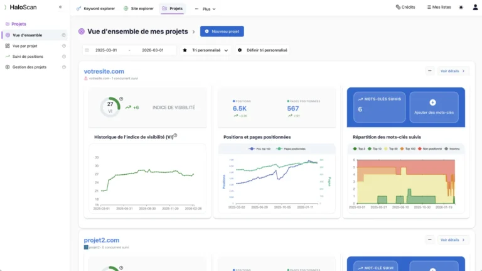Image resolution: width=482 pixels, height=271 pixels.
Task: Edit the start date 2025-03-01
Action: pyautogui.click(x=106, y=50)
